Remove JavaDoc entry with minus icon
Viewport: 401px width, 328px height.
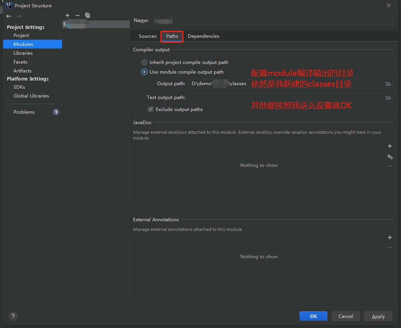[390, 166]
